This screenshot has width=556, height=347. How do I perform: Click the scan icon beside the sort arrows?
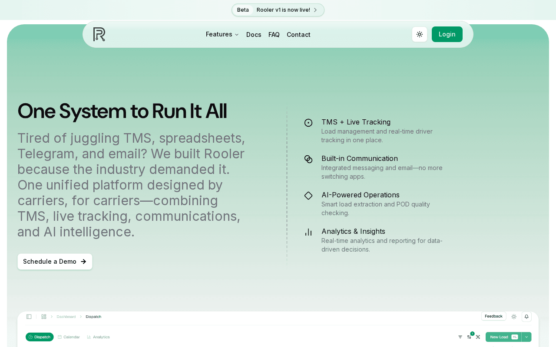pos(478,337)
